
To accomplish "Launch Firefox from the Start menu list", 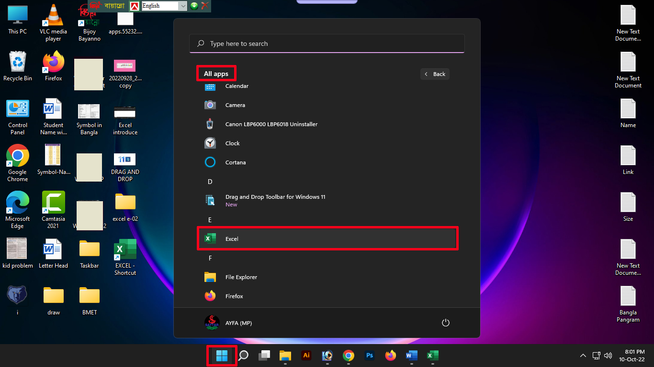I will coord(327,296).
